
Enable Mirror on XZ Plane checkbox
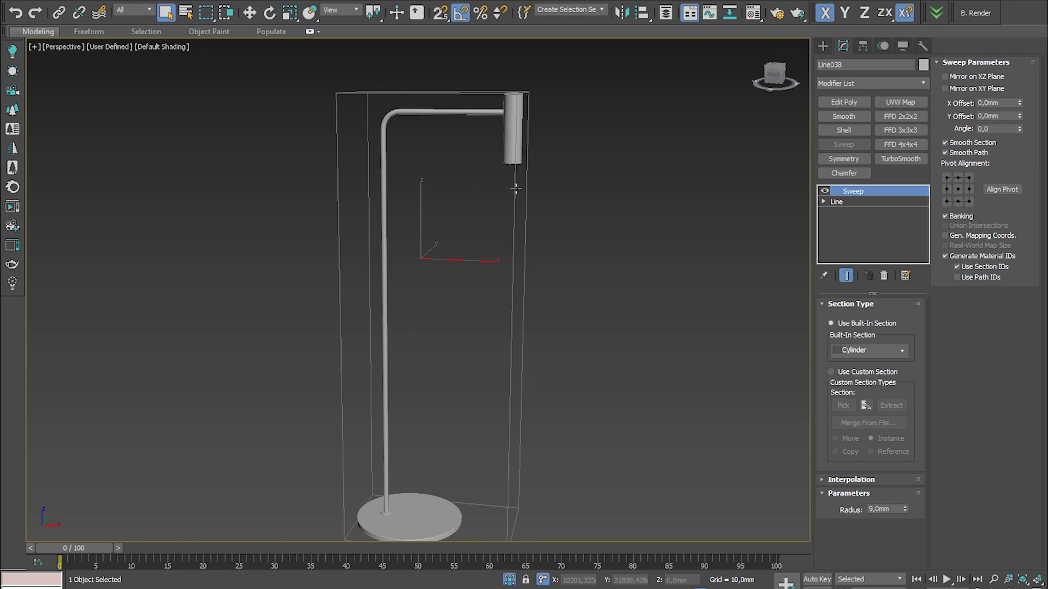coord(945,76)
